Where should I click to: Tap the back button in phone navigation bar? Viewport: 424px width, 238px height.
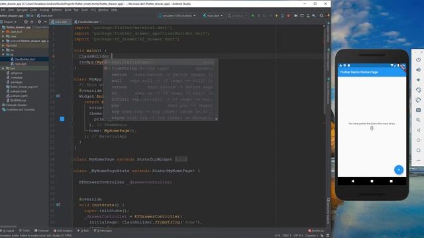(352, 181)
